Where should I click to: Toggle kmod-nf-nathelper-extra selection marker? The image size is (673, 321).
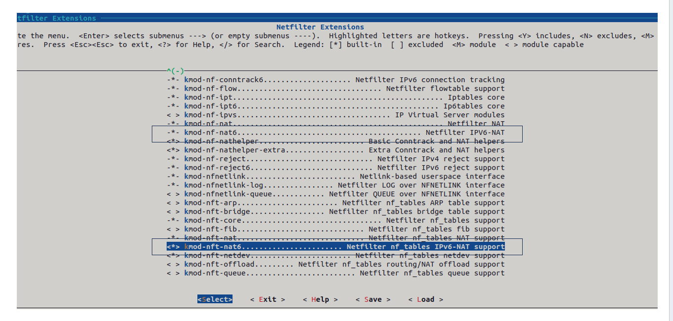coord(173,150)
